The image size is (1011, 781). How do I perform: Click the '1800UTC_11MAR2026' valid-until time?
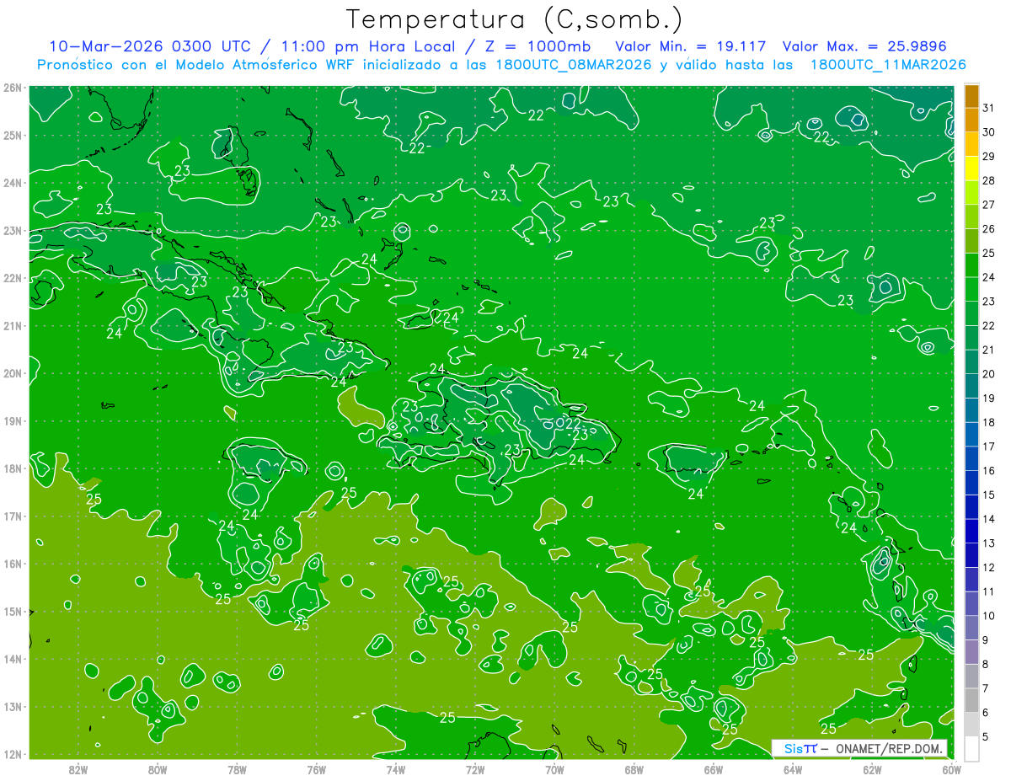[887, 65]
